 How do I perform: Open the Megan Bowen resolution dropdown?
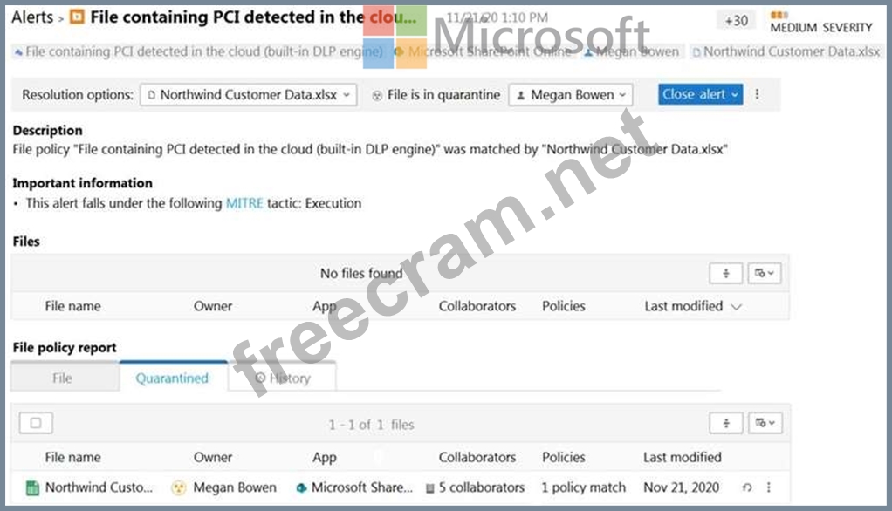[570, 94]
